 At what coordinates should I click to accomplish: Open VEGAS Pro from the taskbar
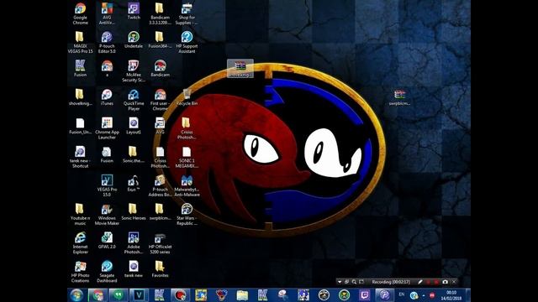(139, 294)
